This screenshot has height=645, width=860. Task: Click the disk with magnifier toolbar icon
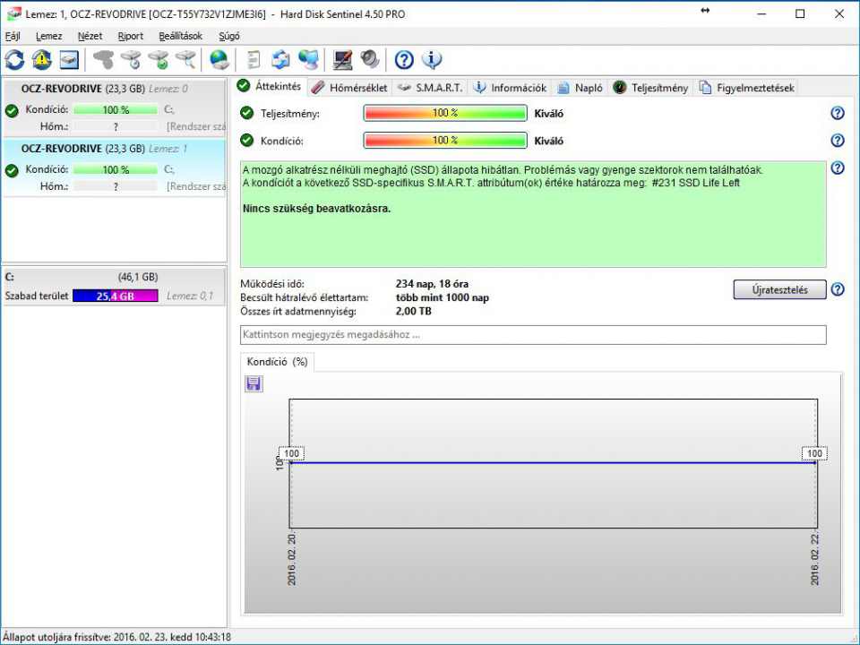(186, 59)
